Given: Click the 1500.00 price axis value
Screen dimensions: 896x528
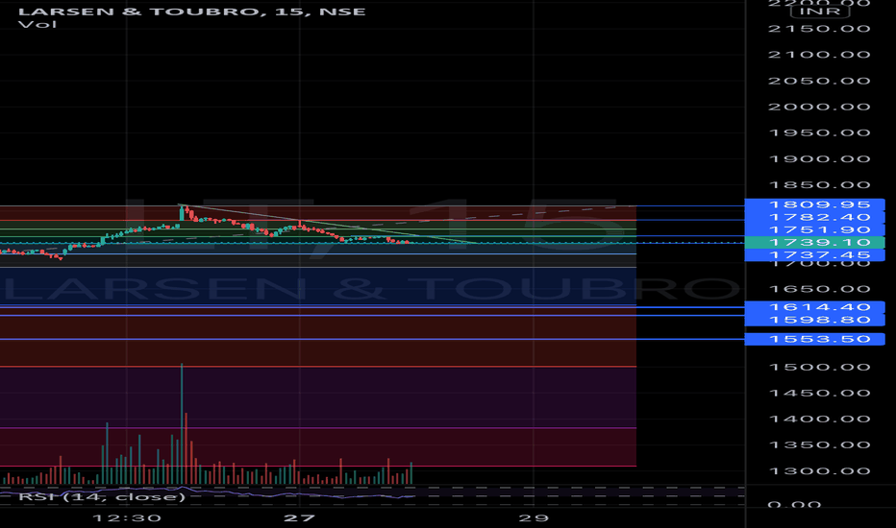Looking at the screenshot, I should coord(819,367).
